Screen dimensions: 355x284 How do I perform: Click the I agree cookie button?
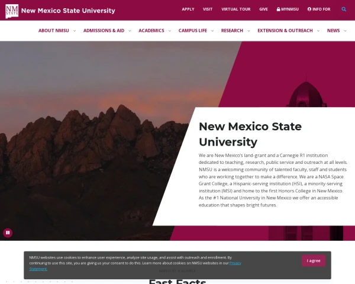314,261
